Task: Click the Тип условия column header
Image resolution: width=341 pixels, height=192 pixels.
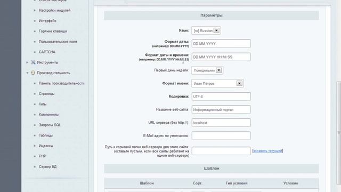Action: click(x=237, y=183)
